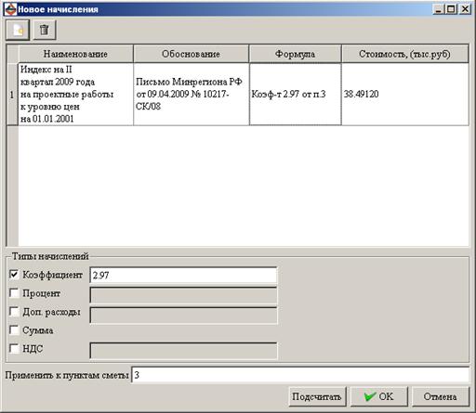476x413 pixels.
Task: Tick the Доп. расходы checkbox
Action: (x=14, y=312)
